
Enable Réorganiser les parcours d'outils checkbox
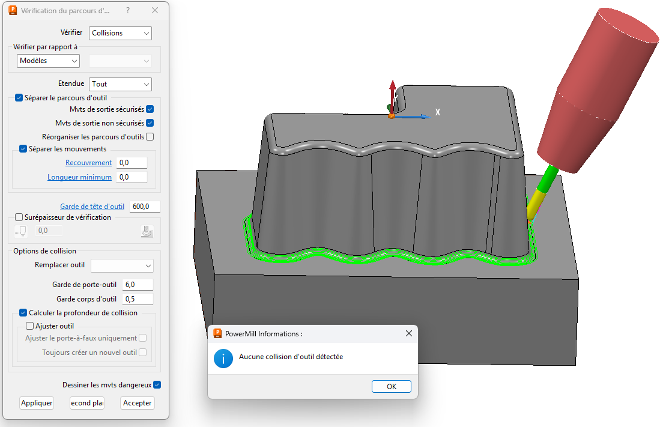coord(150,137)
